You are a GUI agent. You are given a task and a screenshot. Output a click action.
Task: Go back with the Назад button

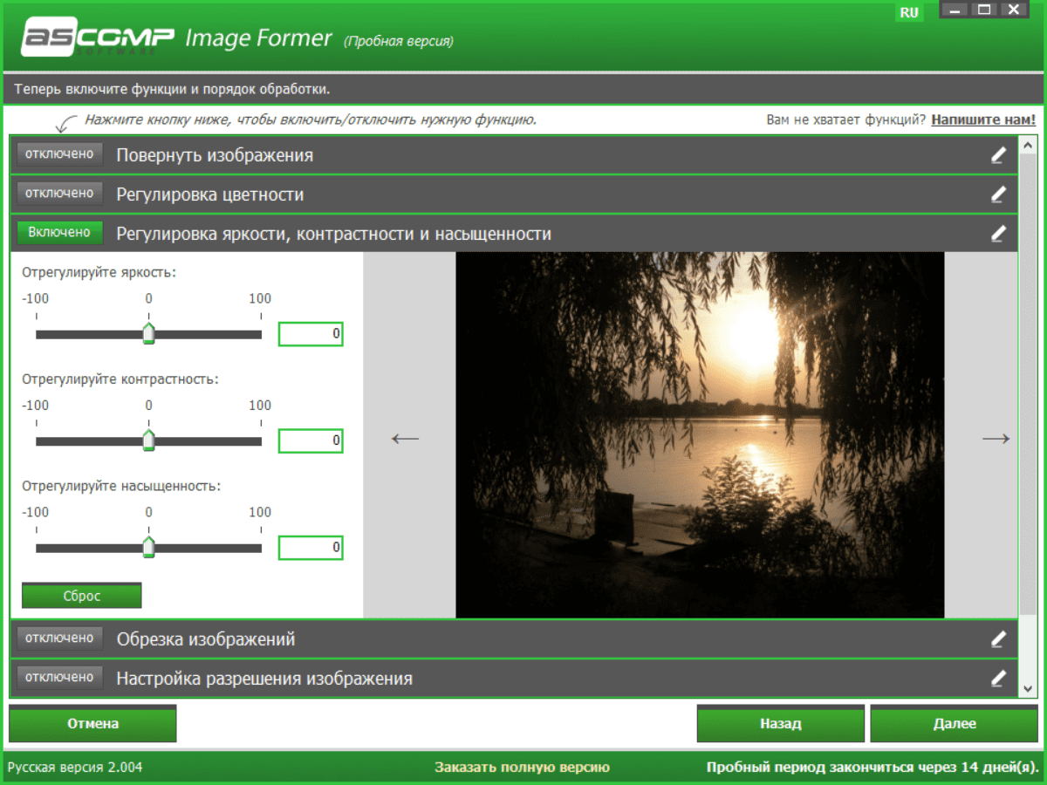coord(780,724)
